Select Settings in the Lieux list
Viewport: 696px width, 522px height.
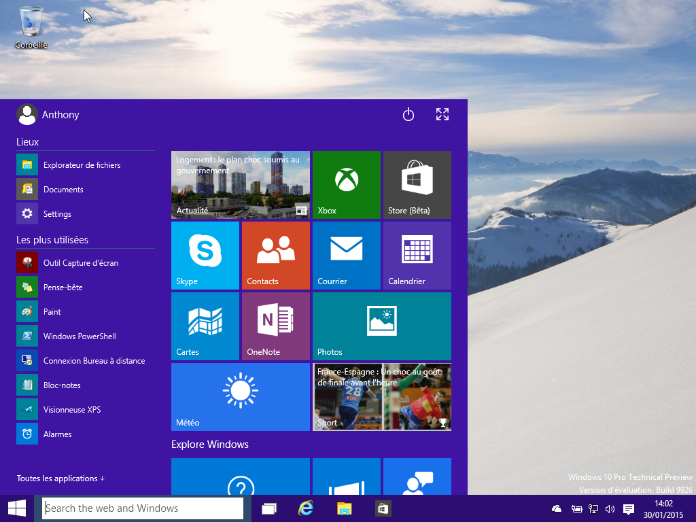57,214
